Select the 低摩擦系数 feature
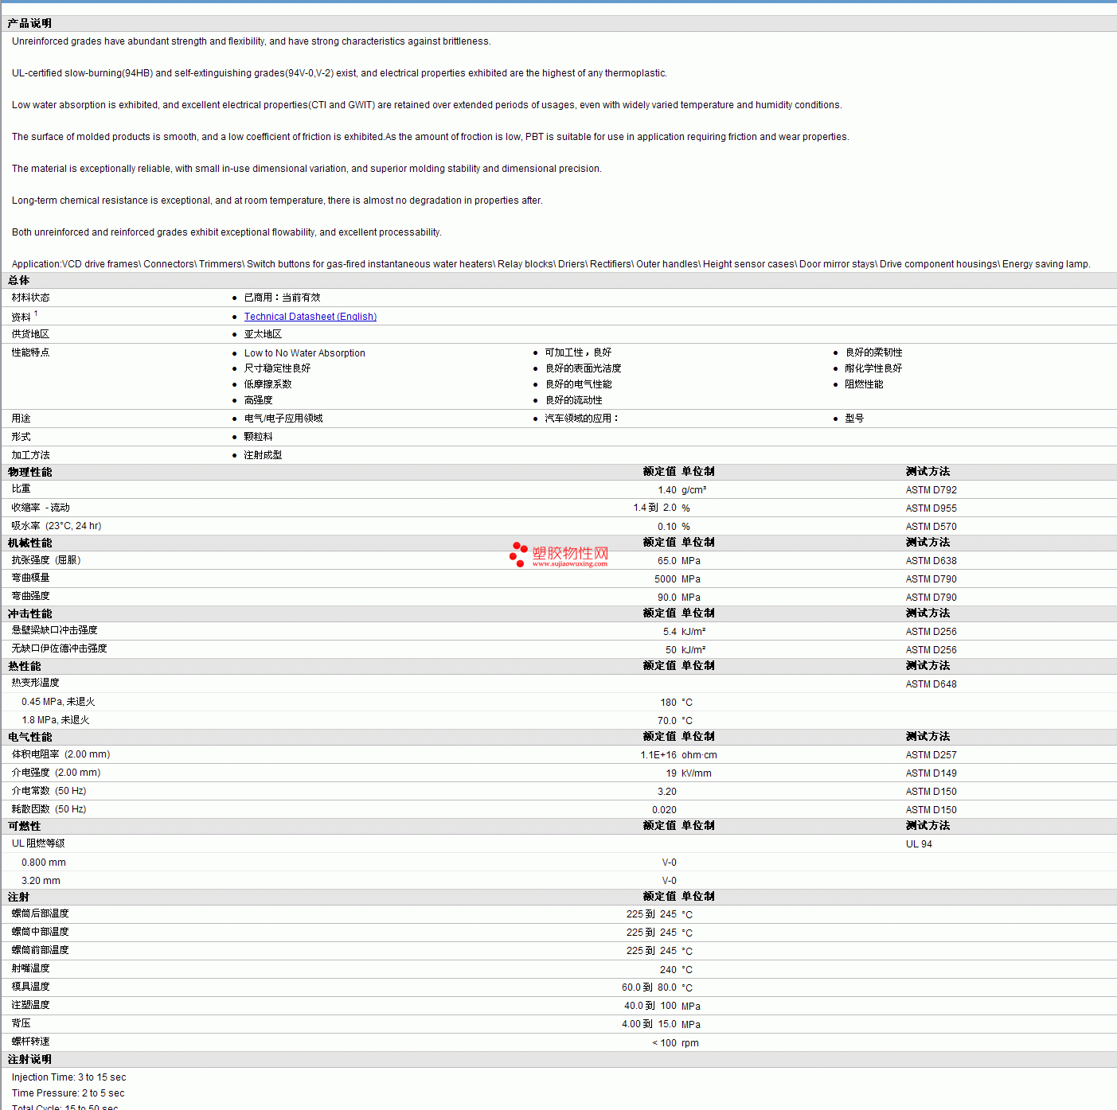 (268, 384)
